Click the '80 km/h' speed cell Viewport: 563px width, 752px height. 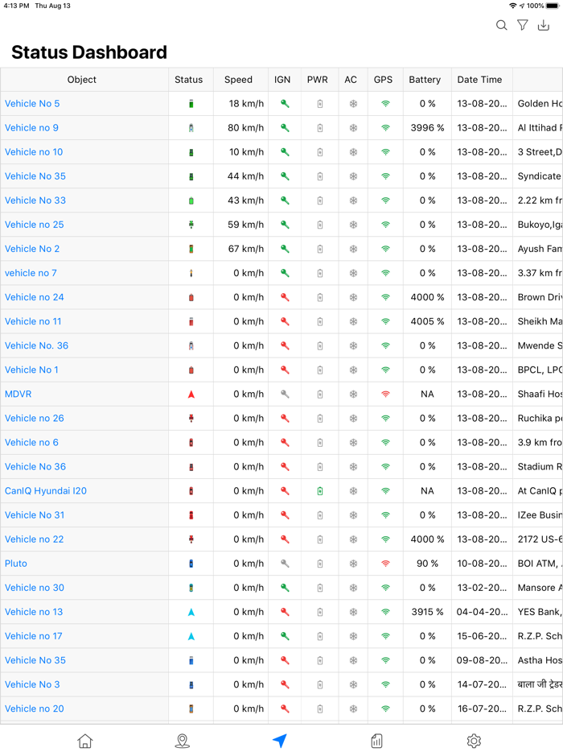(245, 127)
